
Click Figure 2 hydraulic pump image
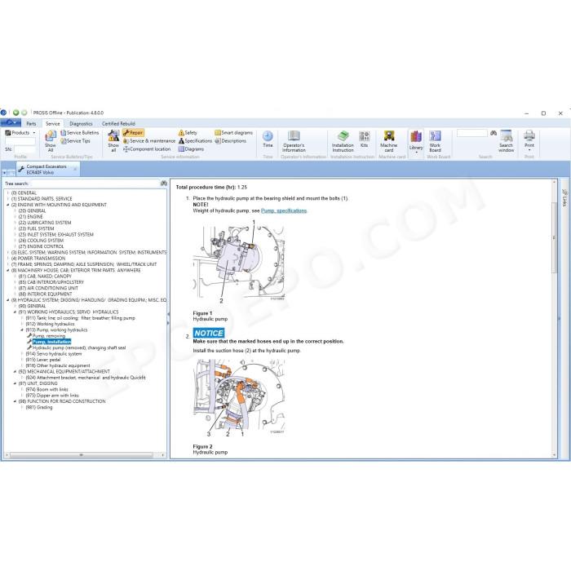pos(239,399)
